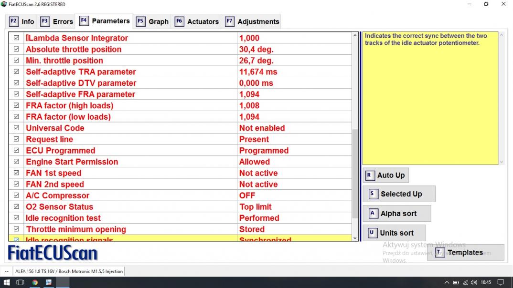
Task: Select the O2 Sensor Status row label
Action: (x=60, y=206)
